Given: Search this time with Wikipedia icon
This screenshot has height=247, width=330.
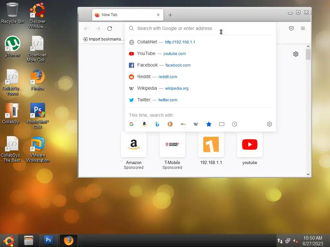Looking at the screenshot, I should 196,124.
